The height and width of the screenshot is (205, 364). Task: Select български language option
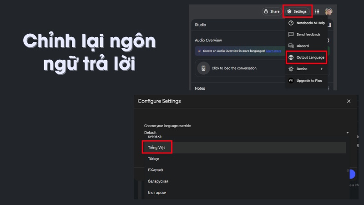point(157,192)
